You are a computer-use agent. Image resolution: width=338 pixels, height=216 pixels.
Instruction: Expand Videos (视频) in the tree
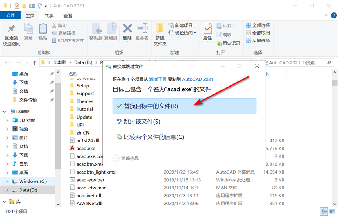coord(7,129)
